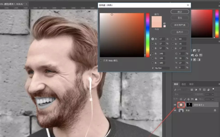220x137 pixels.
Task: Click the lock icon on the 背景 layer
Action: click(x=215, y=110)
